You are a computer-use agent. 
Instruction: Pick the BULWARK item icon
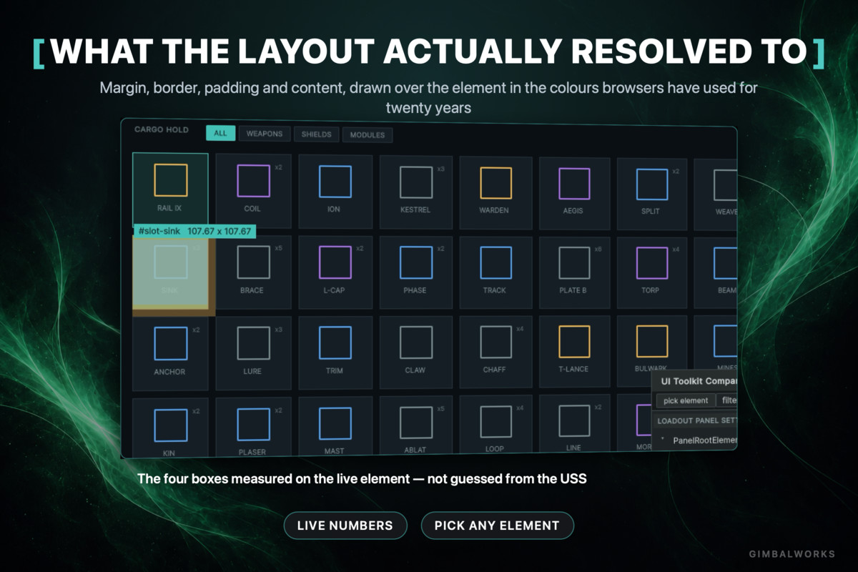pos(652,342)
